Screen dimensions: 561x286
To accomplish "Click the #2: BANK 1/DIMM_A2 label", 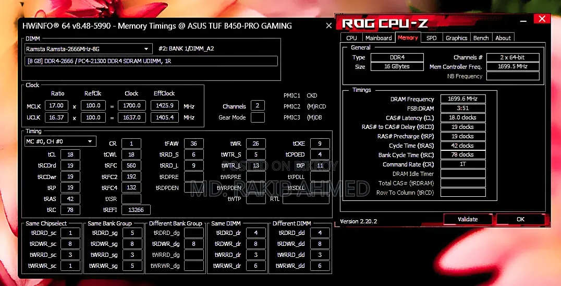I will (x=186, y=49).
